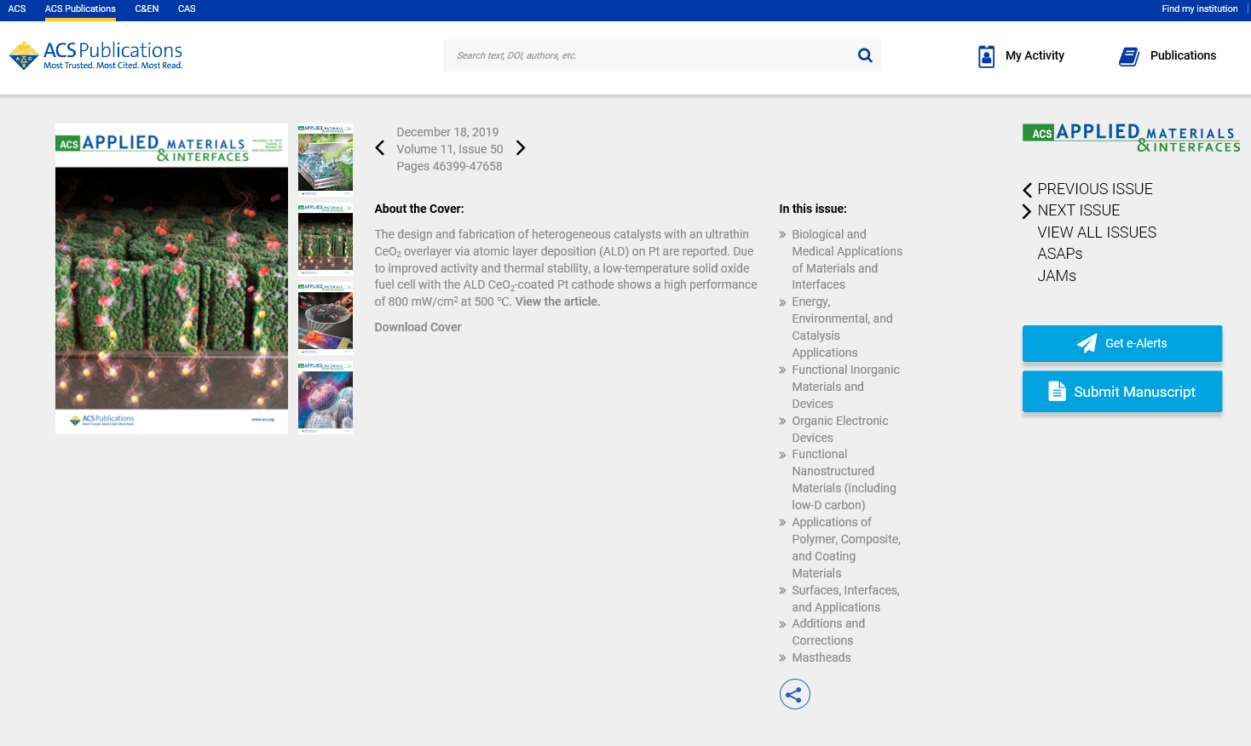Select the ACS Publications top tab
Screen dimensions: 1251x746
[80, 9]
